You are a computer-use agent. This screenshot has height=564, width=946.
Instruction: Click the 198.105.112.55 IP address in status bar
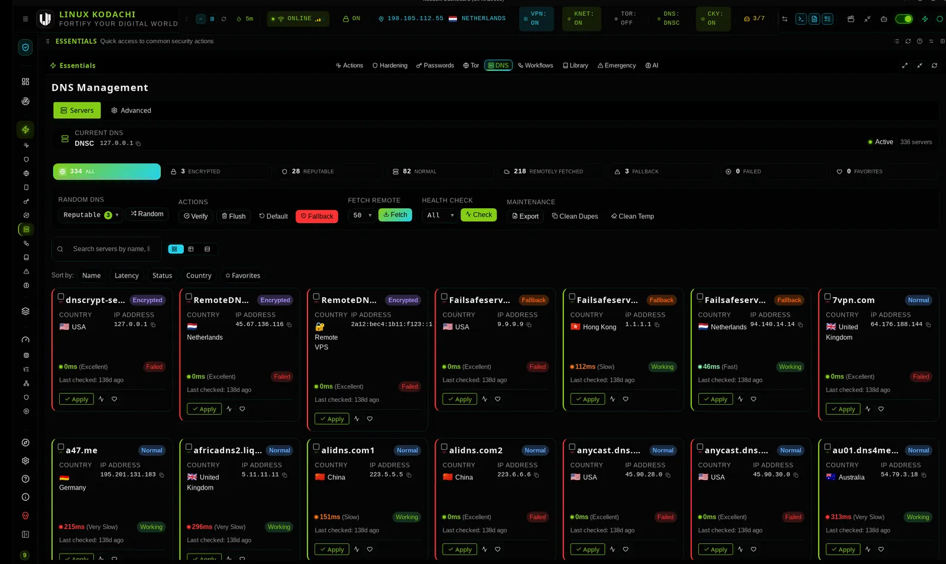coord(415,19)
